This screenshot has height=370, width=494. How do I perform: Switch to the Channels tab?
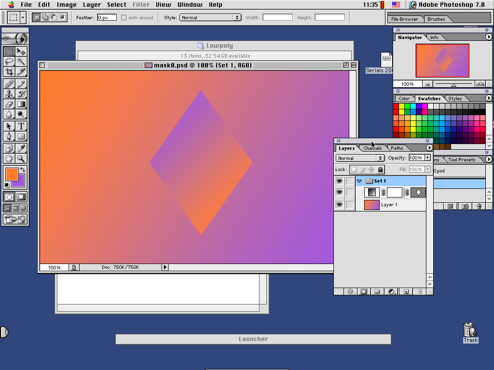point(372,148)
